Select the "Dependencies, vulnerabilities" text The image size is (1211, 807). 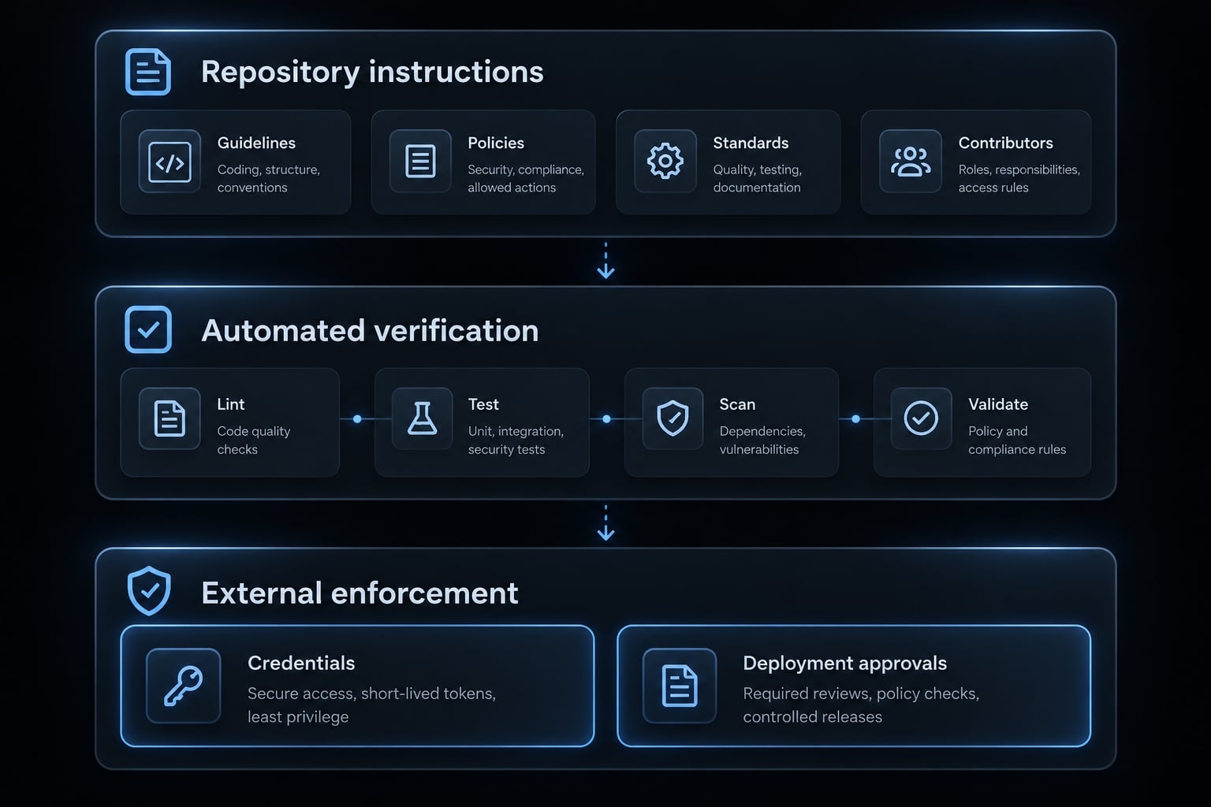point(762,441)
